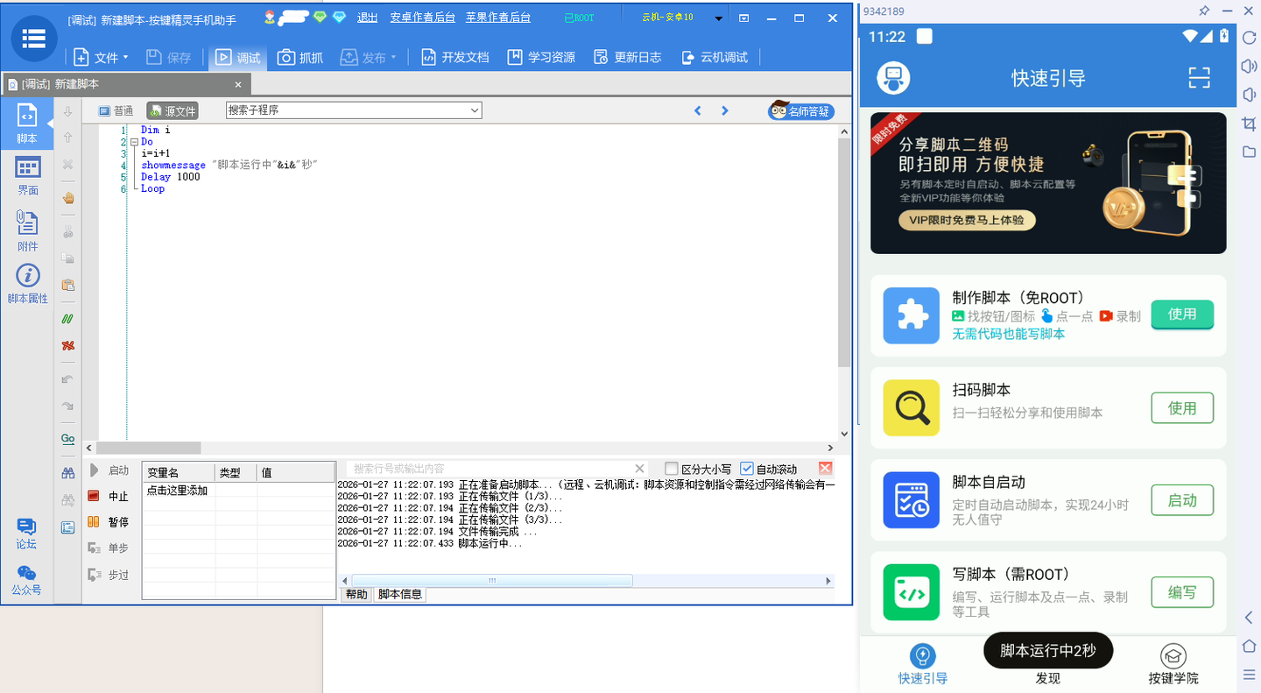The image size is (1261, 693).
Task: Click 点击这里添加 variable cell
Action: pyautogui.click(x=178, y=491)
